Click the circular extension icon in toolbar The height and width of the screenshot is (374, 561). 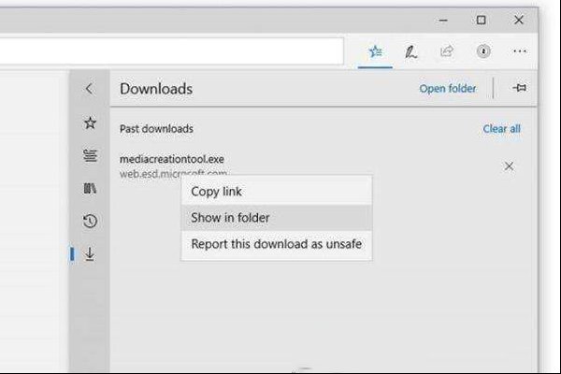tap(483, 51)
